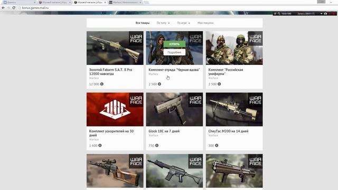Viewport: 338px width, 190px height.
Task: Click the coin icon beside Российская униформа's price
Action: [219, 84]
